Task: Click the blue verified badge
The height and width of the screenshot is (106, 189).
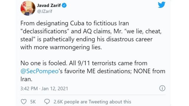Action: [64, 5]
